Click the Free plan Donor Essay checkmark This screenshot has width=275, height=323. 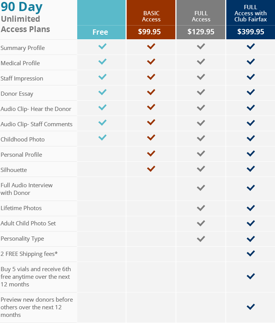coord(102,92)
